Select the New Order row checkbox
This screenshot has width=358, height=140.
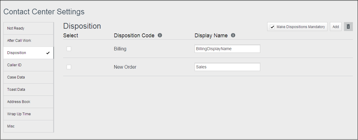69,67
